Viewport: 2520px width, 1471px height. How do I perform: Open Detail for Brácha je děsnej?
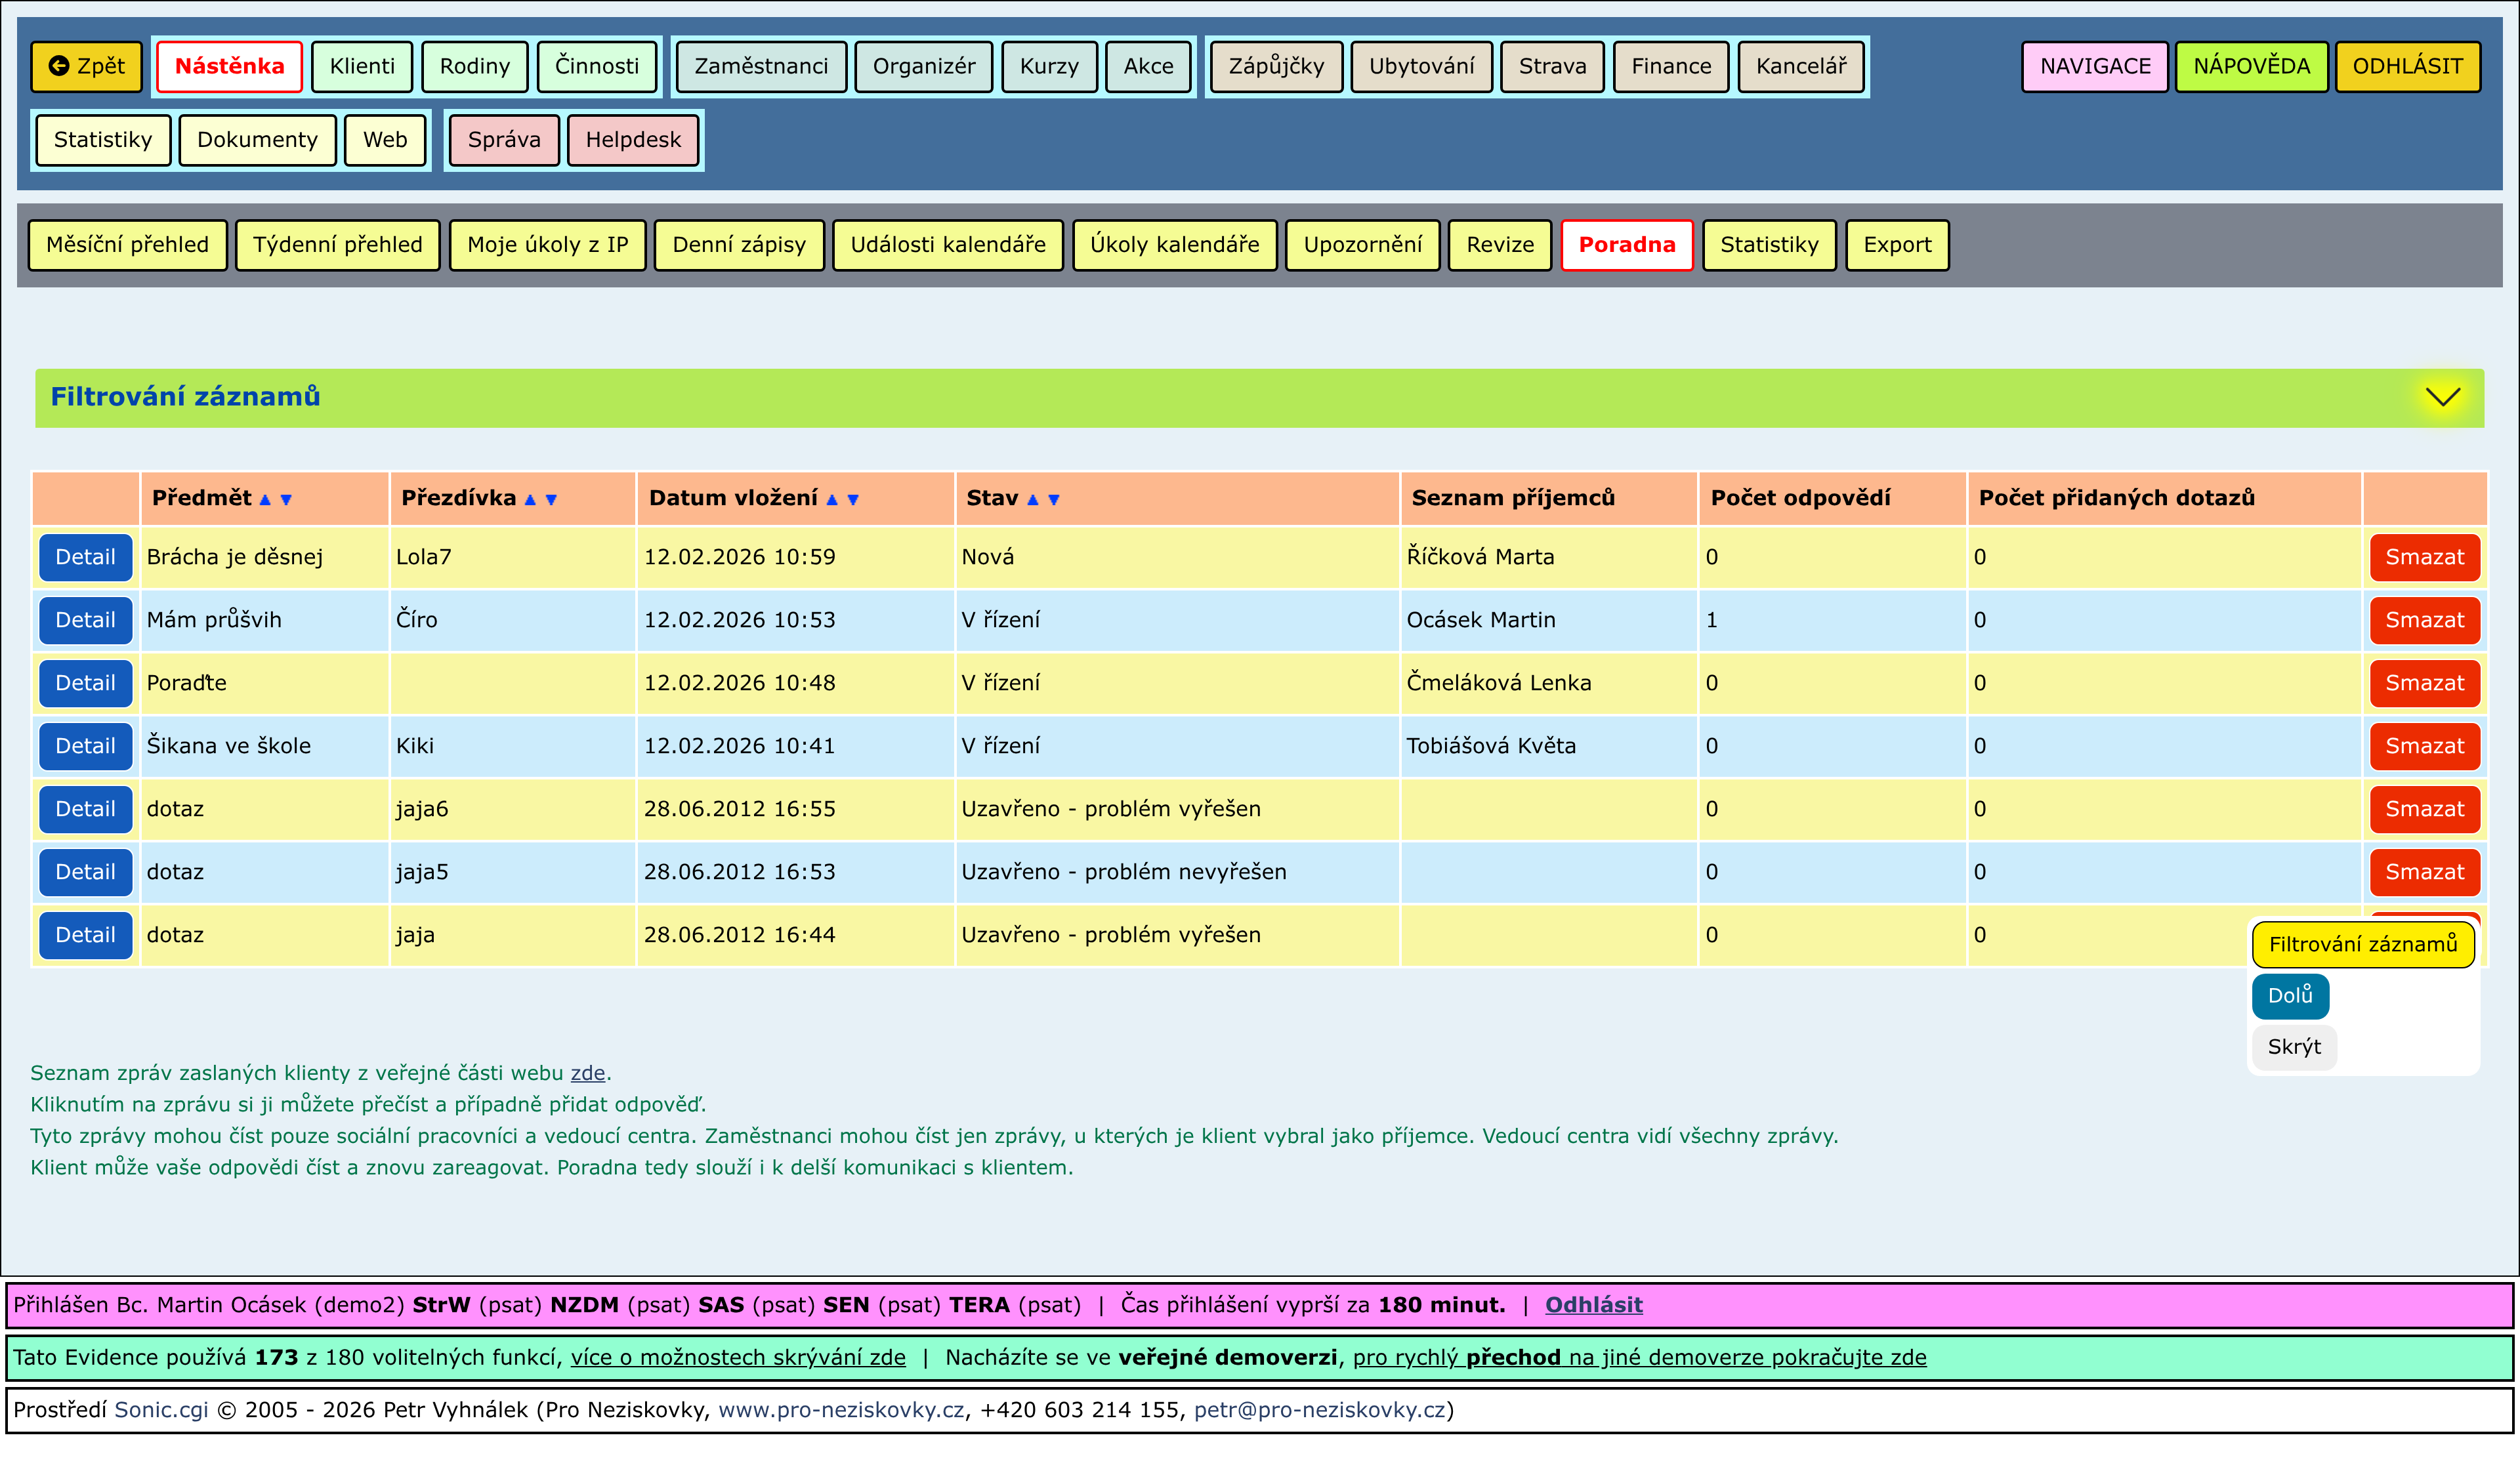pos(85,557)
